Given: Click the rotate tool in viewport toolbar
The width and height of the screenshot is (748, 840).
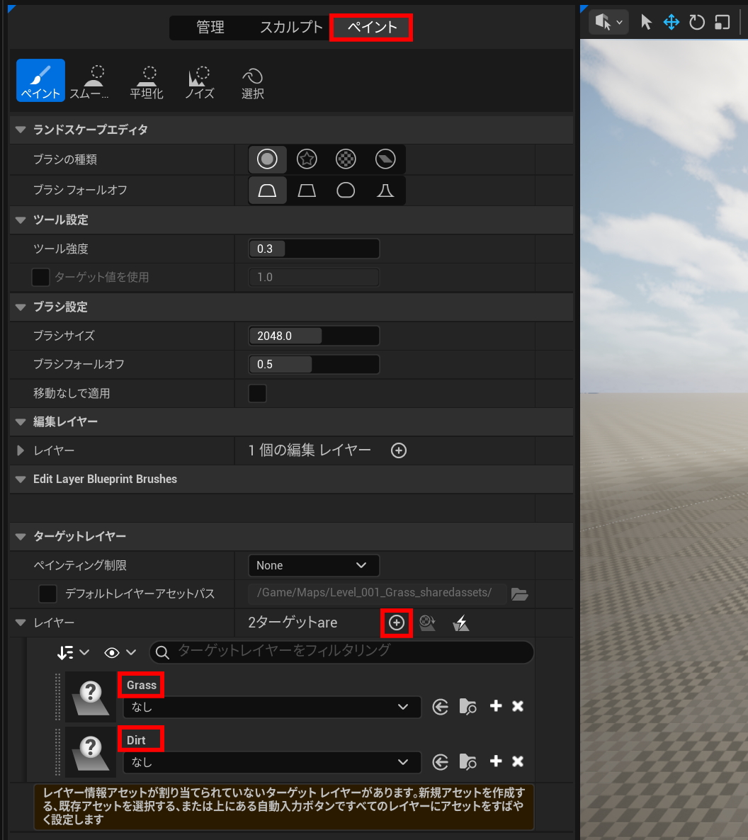Looking at the screenshot, I should (696, 23).
